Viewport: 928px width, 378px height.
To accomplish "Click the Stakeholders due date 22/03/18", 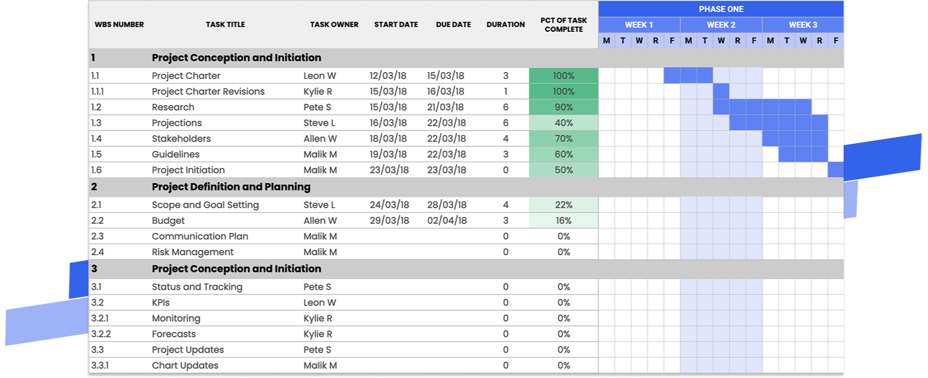I will pos(446,139).
